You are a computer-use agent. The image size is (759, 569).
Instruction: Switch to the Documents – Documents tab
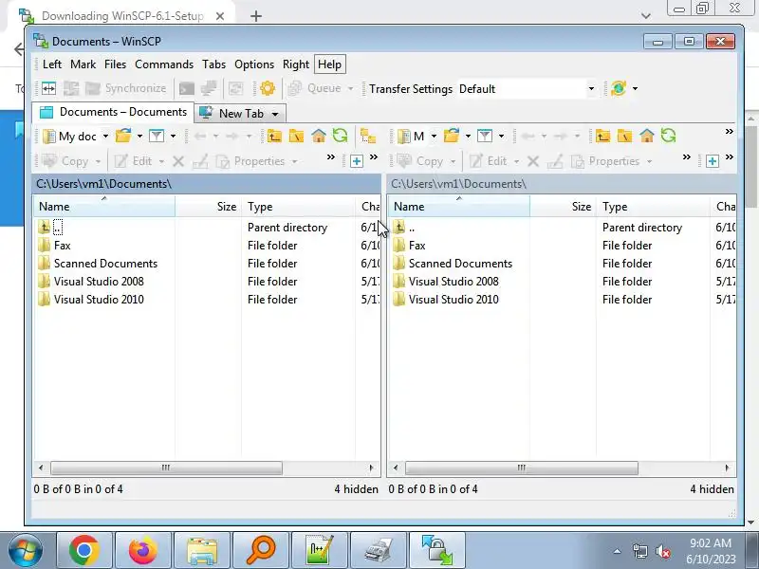click(x=113, y=112)
